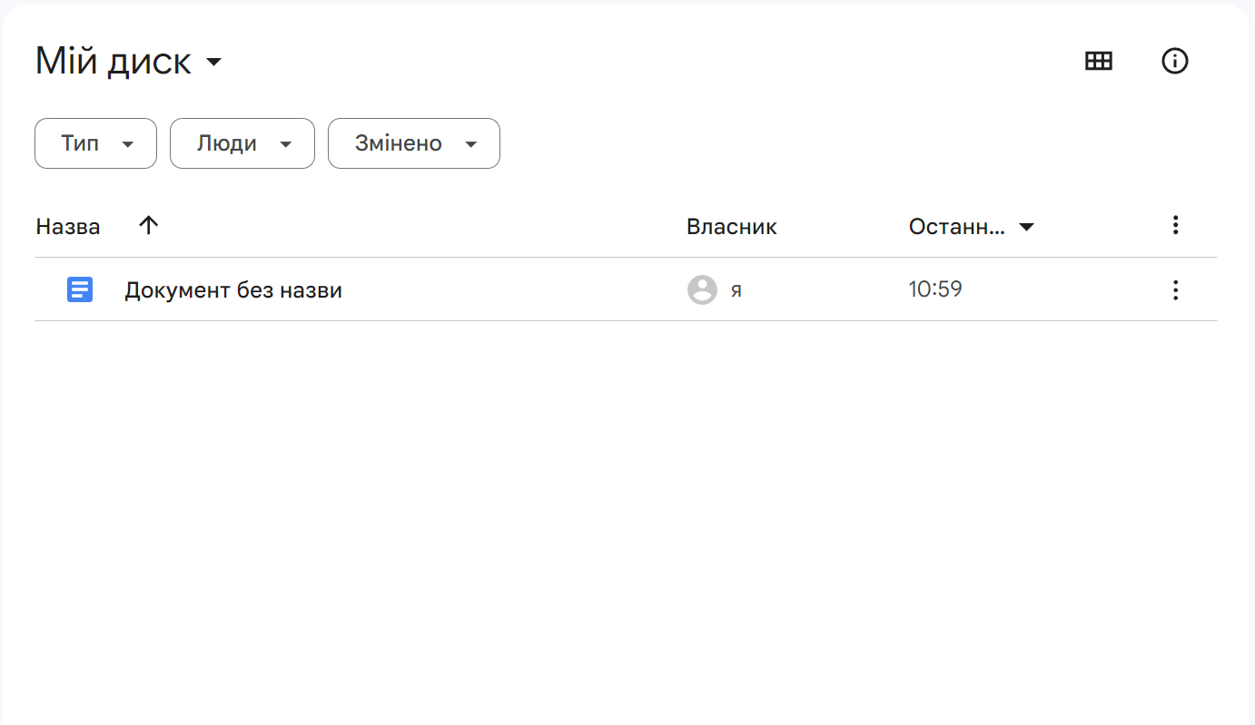Click the 10:59 modified time
The image size is (1255, 725).
[x=935, y=289]
